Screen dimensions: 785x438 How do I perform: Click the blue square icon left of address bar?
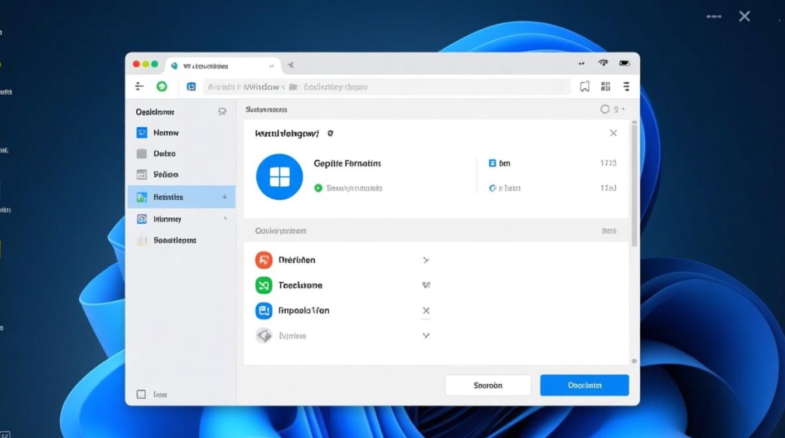(191, 86)
